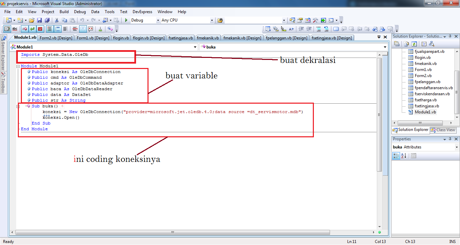This screenshot has height=245, width=460.
Task: Collapse the Sub buka code block
Action: (x=18, y=106)
